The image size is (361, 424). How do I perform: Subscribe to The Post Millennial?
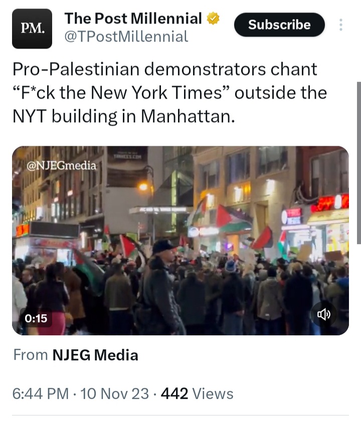[279, 25]
